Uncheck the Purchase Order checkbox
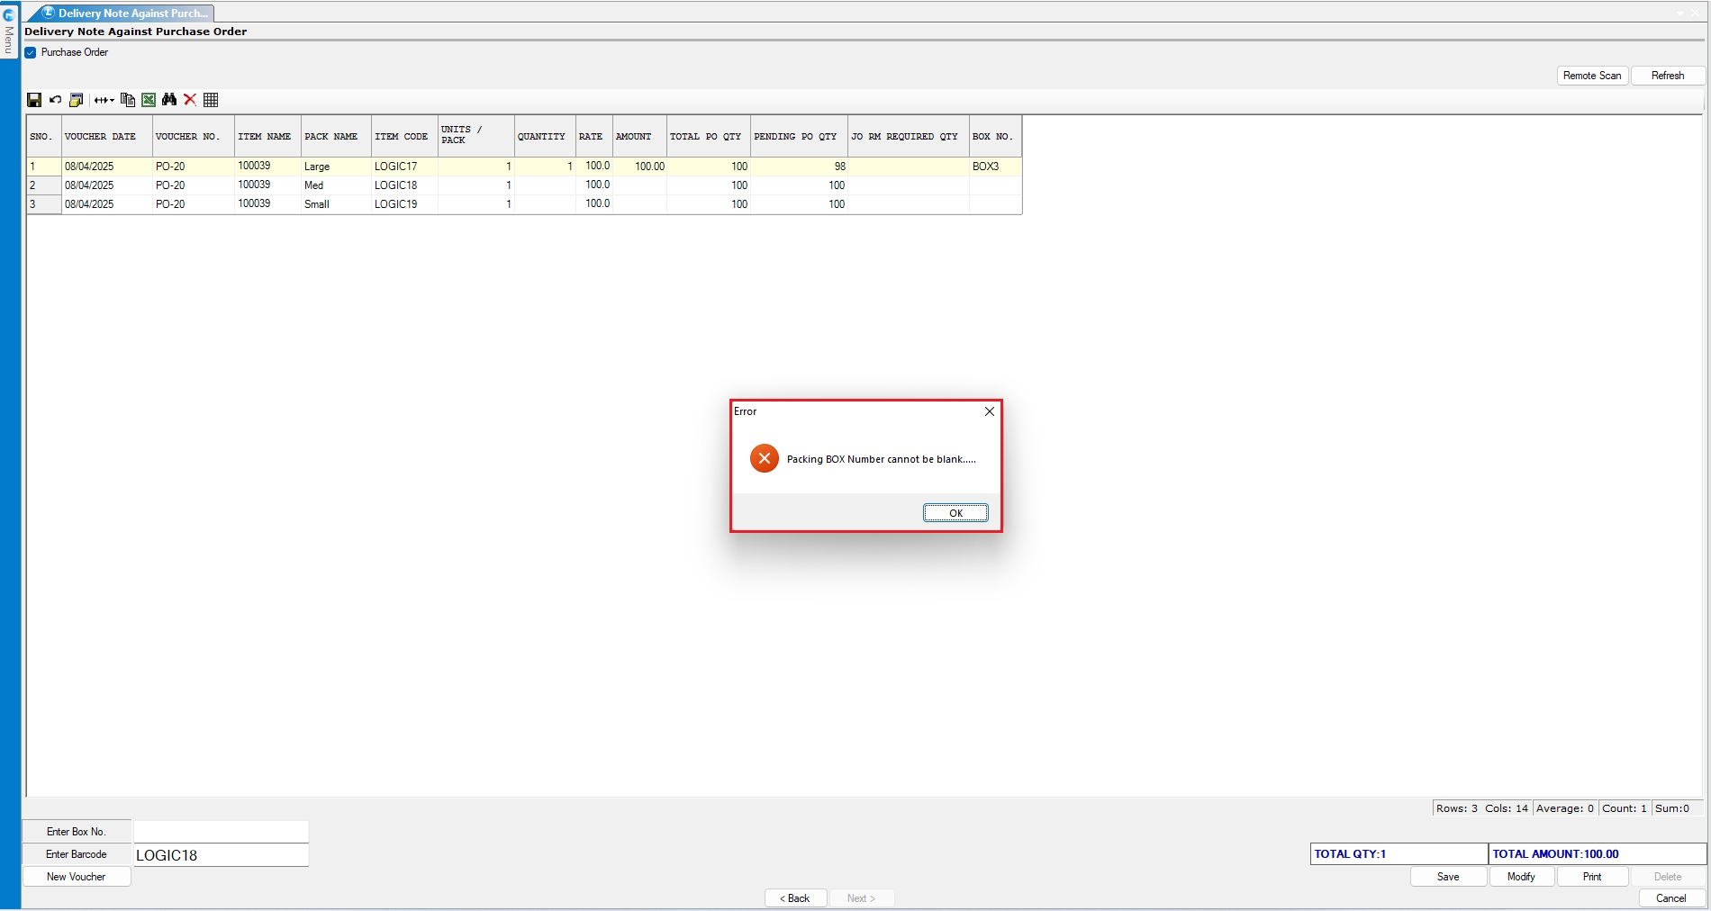 pyautogui.click(x=31, y=52)
